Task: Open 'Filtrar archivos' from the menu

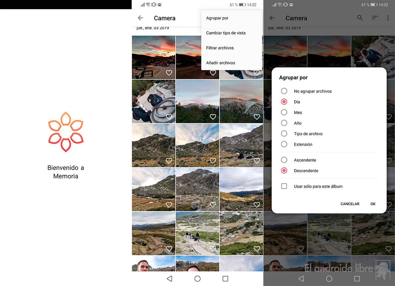Action: 220,48
